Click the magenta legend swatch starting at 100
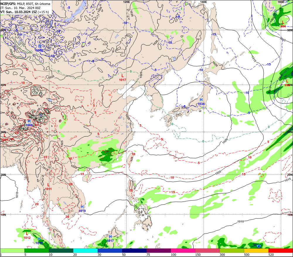The width and height of the screenshot is (293, 257). (183, 251)
